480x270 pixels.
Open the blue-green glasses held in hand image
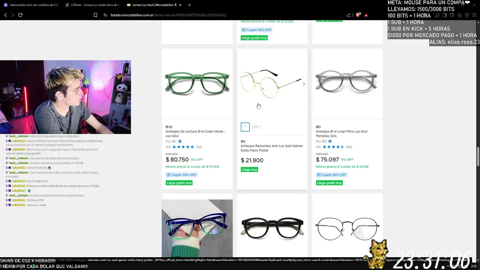(x=197, y=228)
